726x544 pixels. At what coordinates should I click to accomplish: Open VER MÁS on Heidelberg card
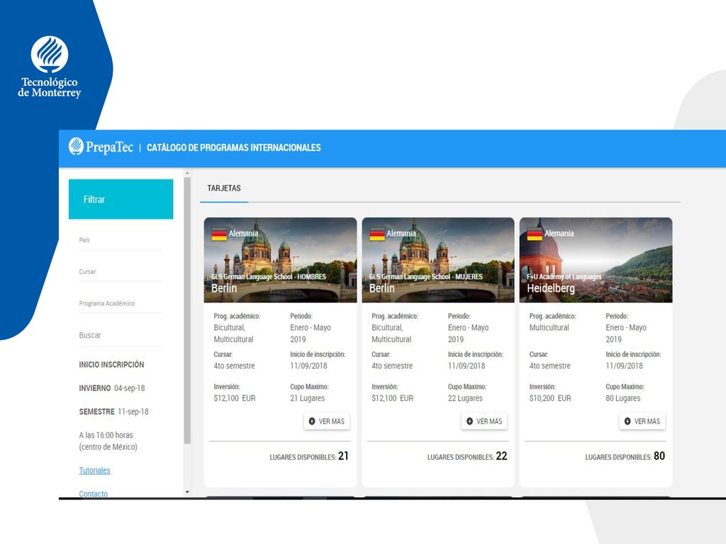coord(642,421)
